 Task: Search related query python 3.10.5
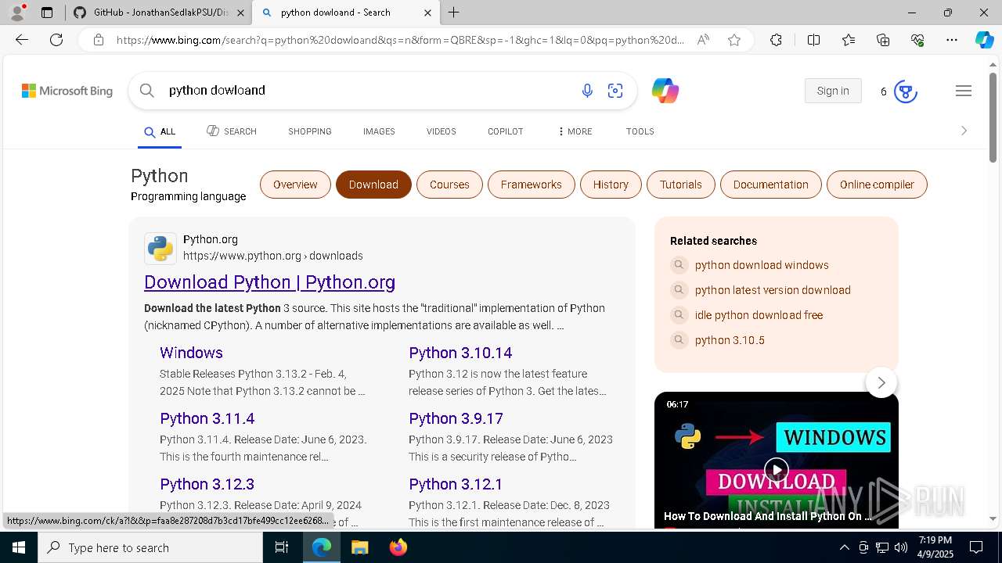730,340
